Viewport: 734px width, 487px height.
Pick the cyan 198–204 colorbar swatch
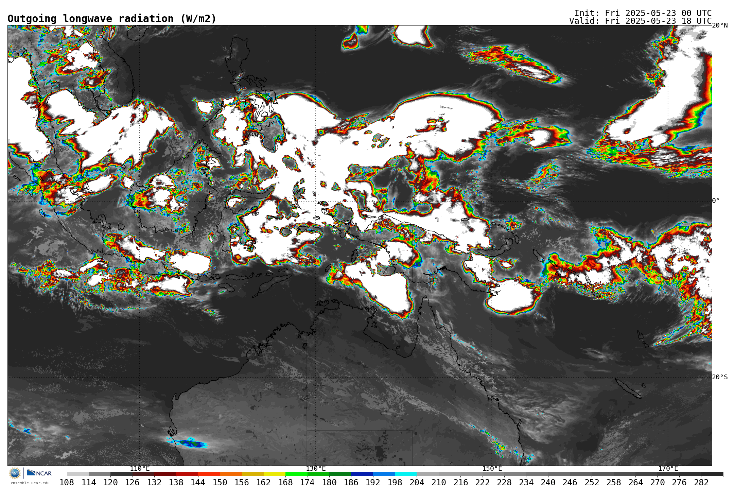pyautogui.click(x=406, y=474)
